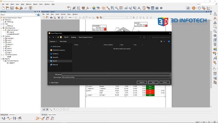Click the table grid icon in main toolbar
The width and height of the screenshot is (218, 123).
[x=153, y=8]
